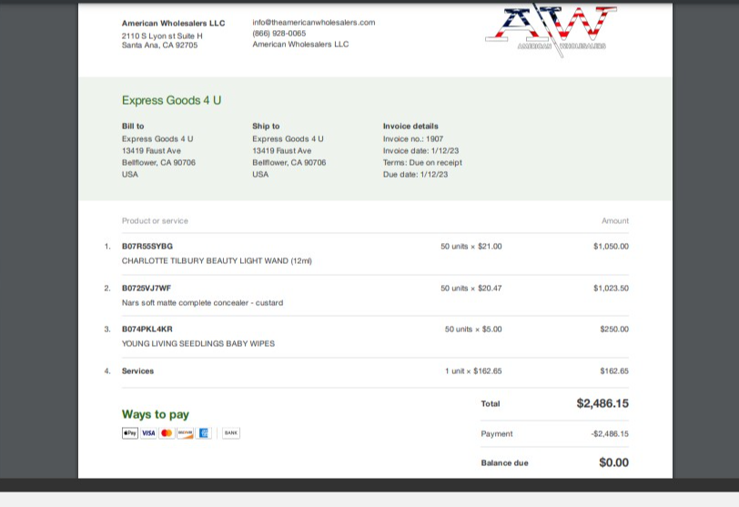
Task: Click the Ship to label
Action: point(266,127)
